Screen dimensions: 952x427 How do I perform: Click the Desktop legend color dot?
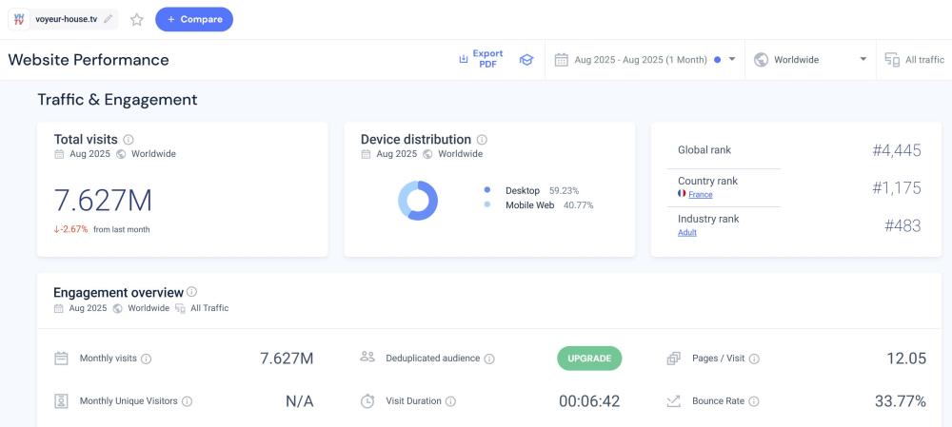click(x=486, y=190)
